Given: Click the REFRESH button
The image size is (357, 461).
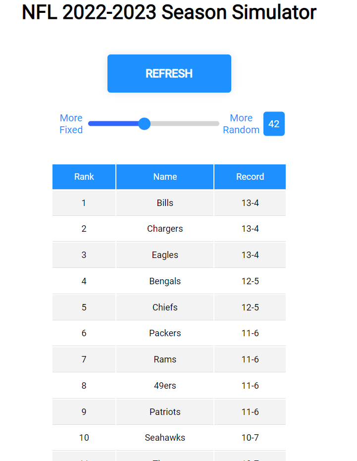Looking at the screenshot, I should point(169,73).
